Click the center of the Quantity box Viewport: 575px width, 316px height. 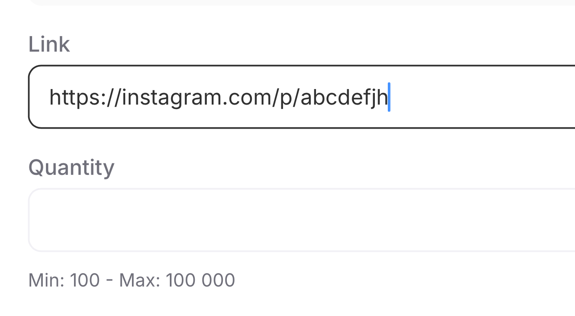tap(301, 220)
